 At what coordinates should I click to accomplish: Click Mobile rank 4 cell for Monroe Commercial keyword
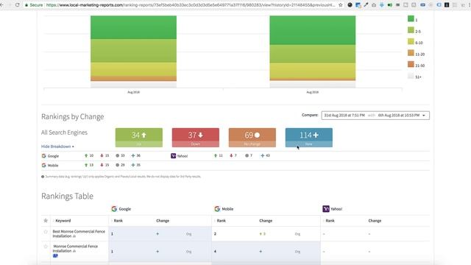click(x=215, y=252)
